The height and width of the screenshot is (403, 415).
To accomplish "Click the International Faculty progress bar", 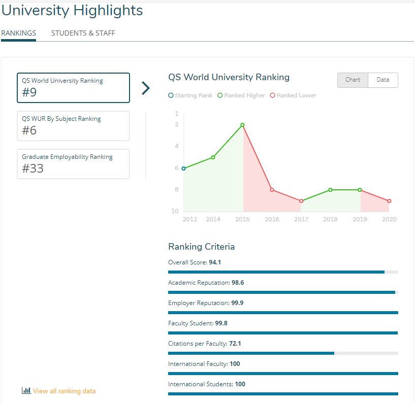I will pos(283,374).
